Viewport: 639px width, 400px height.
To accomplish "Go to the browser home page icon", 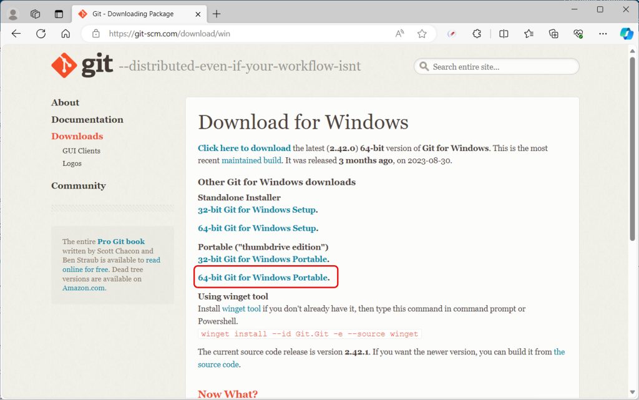I will tap(66, 34).
